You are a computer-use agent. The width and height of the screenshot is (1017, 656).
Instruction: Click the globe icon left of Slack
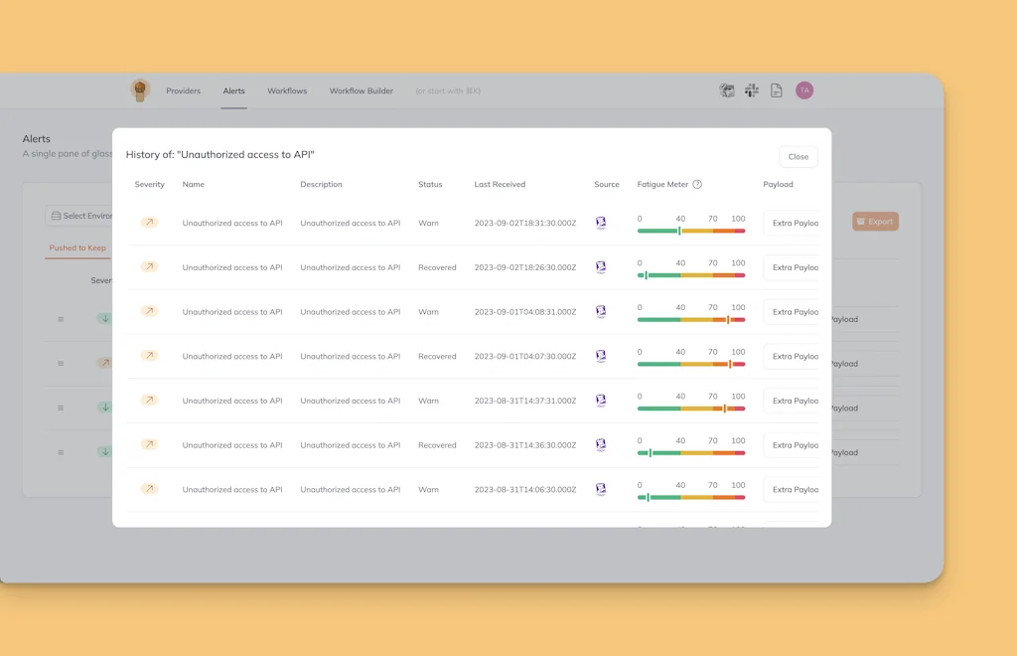[x=727, y=90]
